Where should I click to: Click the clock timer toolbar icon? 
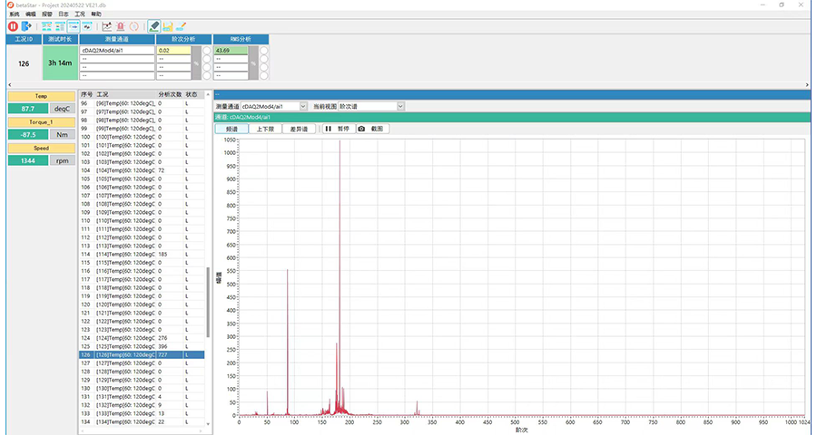[134, 26]
